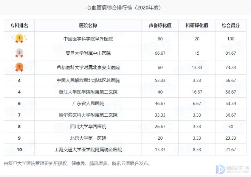Click reputation value 60 for 安贞医院
251x177 pixels.
coord(160,68)
